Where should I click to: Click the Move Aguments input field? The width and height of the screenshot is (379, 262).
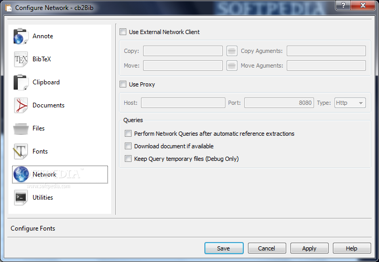(326, 65)
